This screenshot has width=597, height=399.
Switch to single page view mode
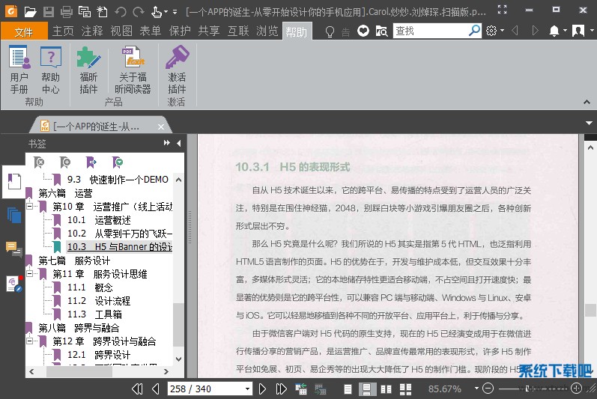(x=348, y=389)
